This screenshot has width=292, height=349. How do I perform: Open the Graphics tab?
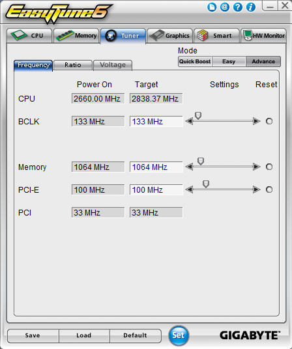coord(169,36)
